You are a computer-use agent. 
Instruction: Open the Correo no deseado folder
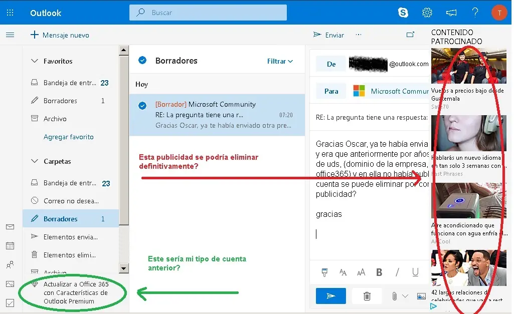(71, 201)
